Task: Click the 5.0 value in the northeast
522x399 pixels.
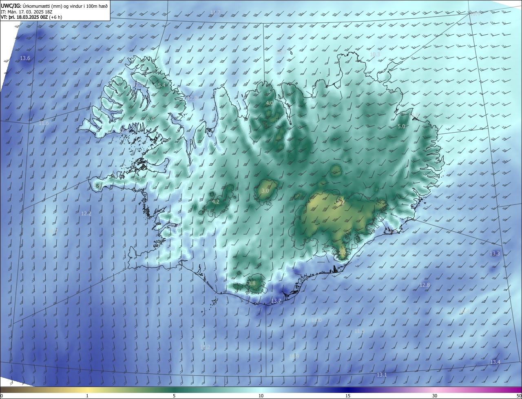Action: [x=401, y=126]
